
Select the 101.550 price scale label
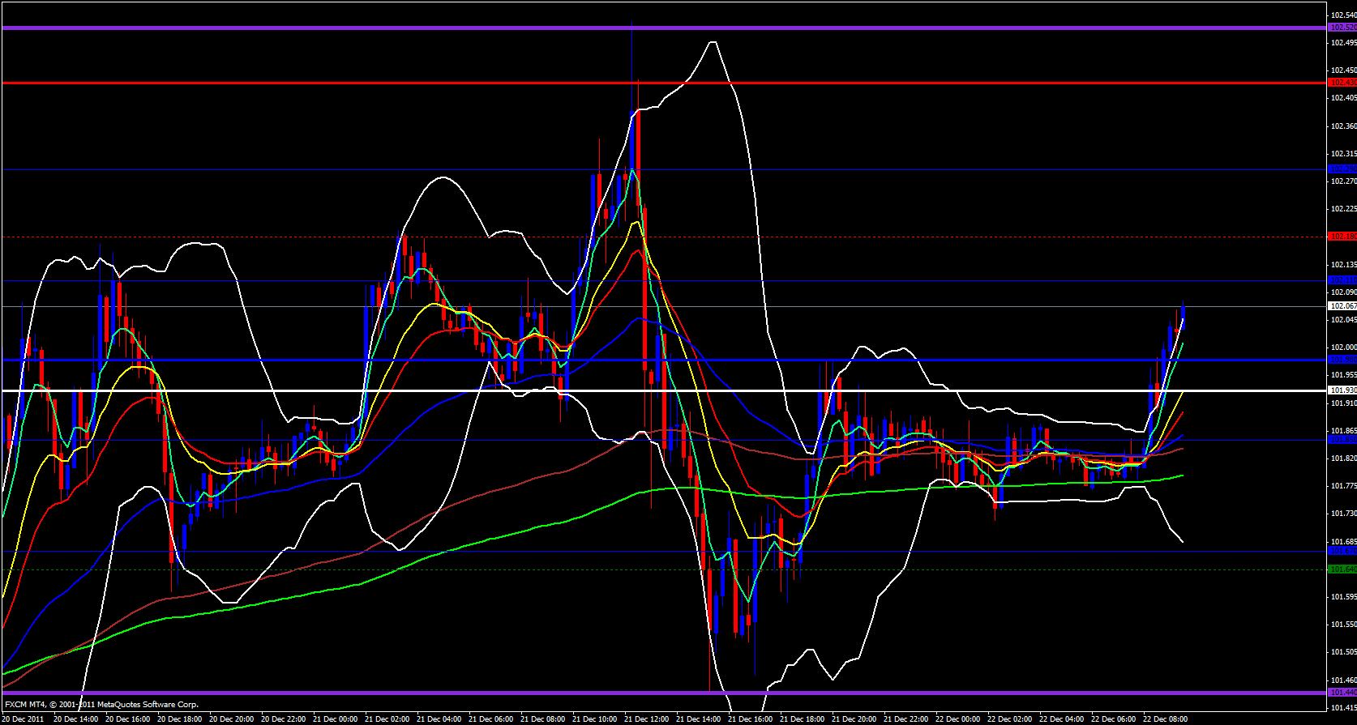click(x=1343, y=625)
